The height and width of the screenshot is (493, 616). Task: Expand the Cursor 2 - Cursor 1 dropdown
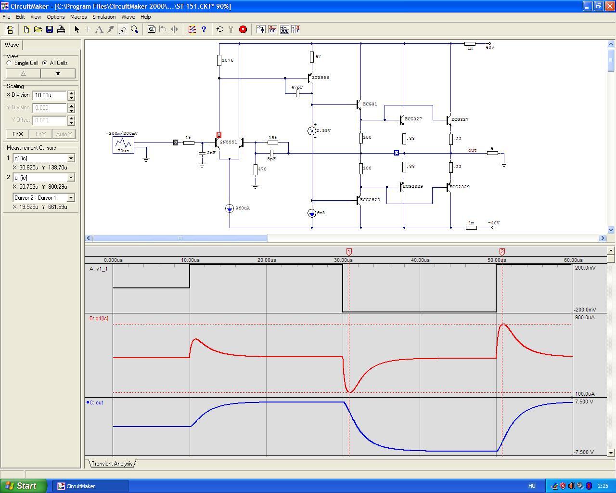(x=71, y=198)
